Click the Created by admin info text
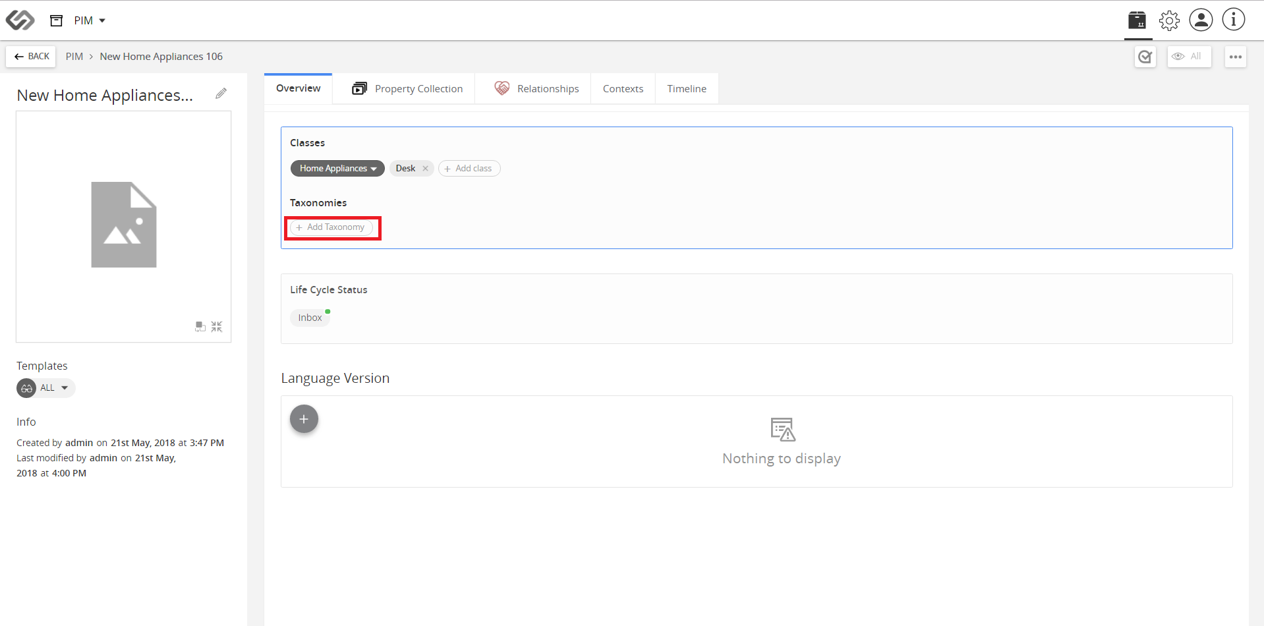Image resolution: width=1264 pixels, height=626 pixels. point(120,443)
